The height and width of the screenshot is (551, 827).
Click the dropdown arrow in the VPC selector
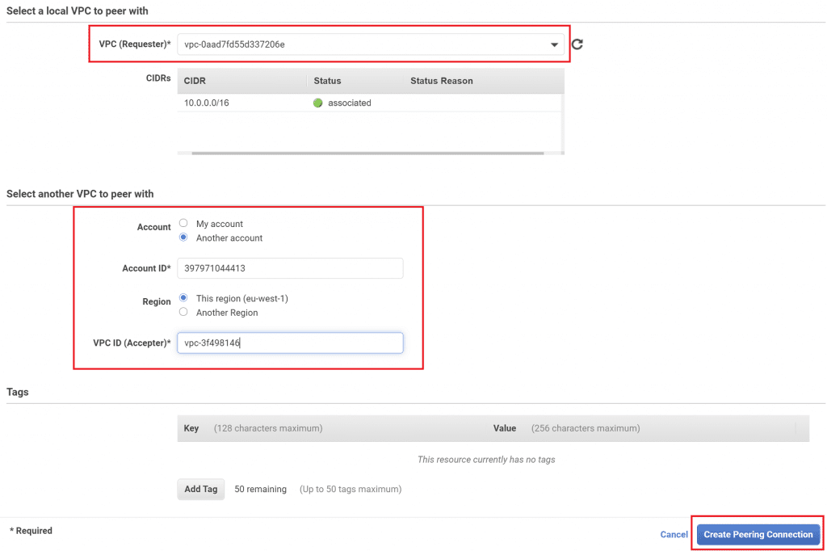[x=553, y=44]
